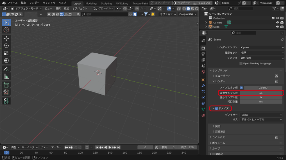Click the 最大サンプル数 value field showing 64

(261, 93)
